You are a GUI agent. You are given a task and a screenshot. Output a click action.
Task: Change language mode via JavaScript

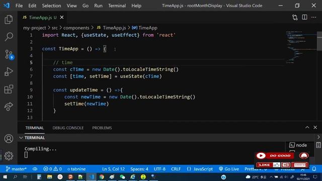pos(200,169)
